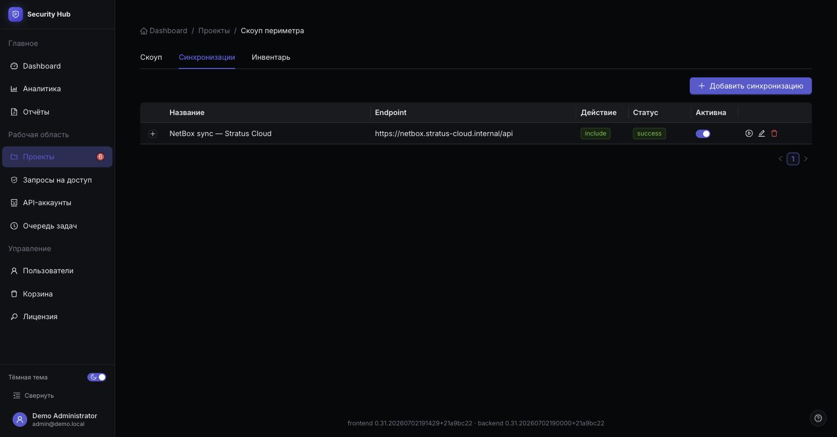The height and width of the screenshot is (437, 837).
Task: Switch to the Инвентарь tab
Action: click(271, 57)
